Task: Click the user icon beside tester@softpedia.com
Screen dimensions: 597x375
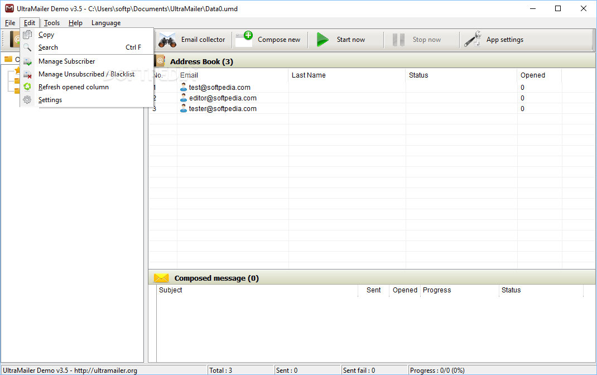Action: 184,108
